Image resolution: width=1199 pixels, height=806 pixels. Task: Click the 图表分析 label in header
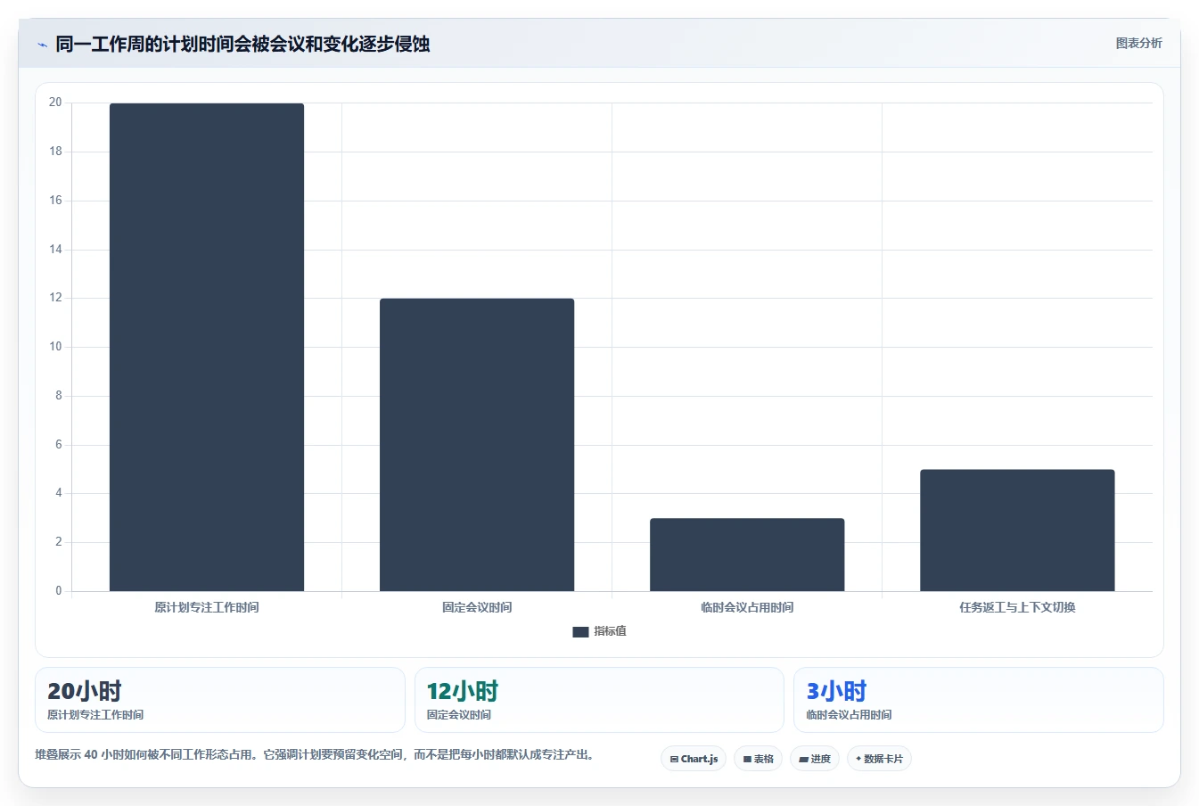pyautogui.click(x=1138, y=43)
